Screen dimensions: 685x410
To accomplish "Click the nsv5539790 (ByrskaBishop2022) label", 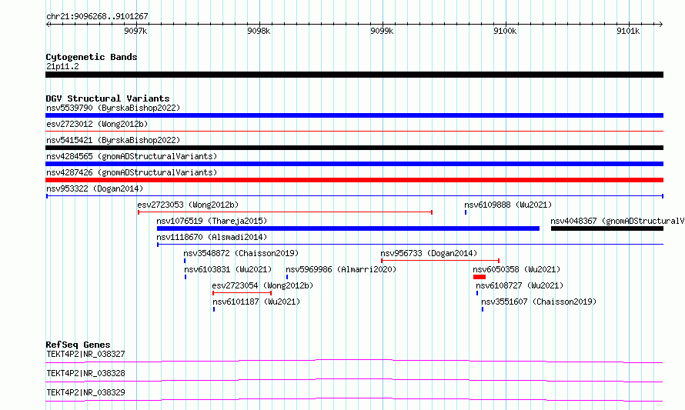I will point(113,108).
